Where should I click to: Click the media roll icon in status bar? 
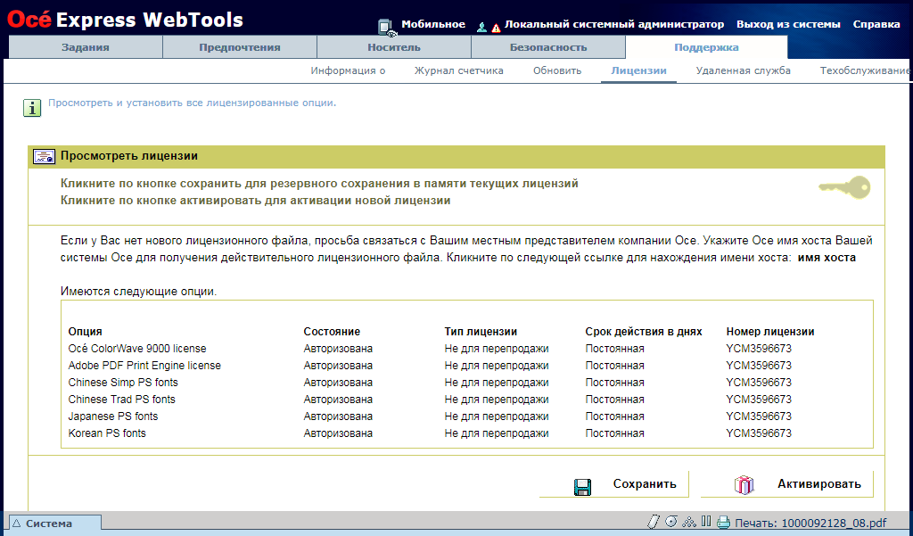coord(671,522)
